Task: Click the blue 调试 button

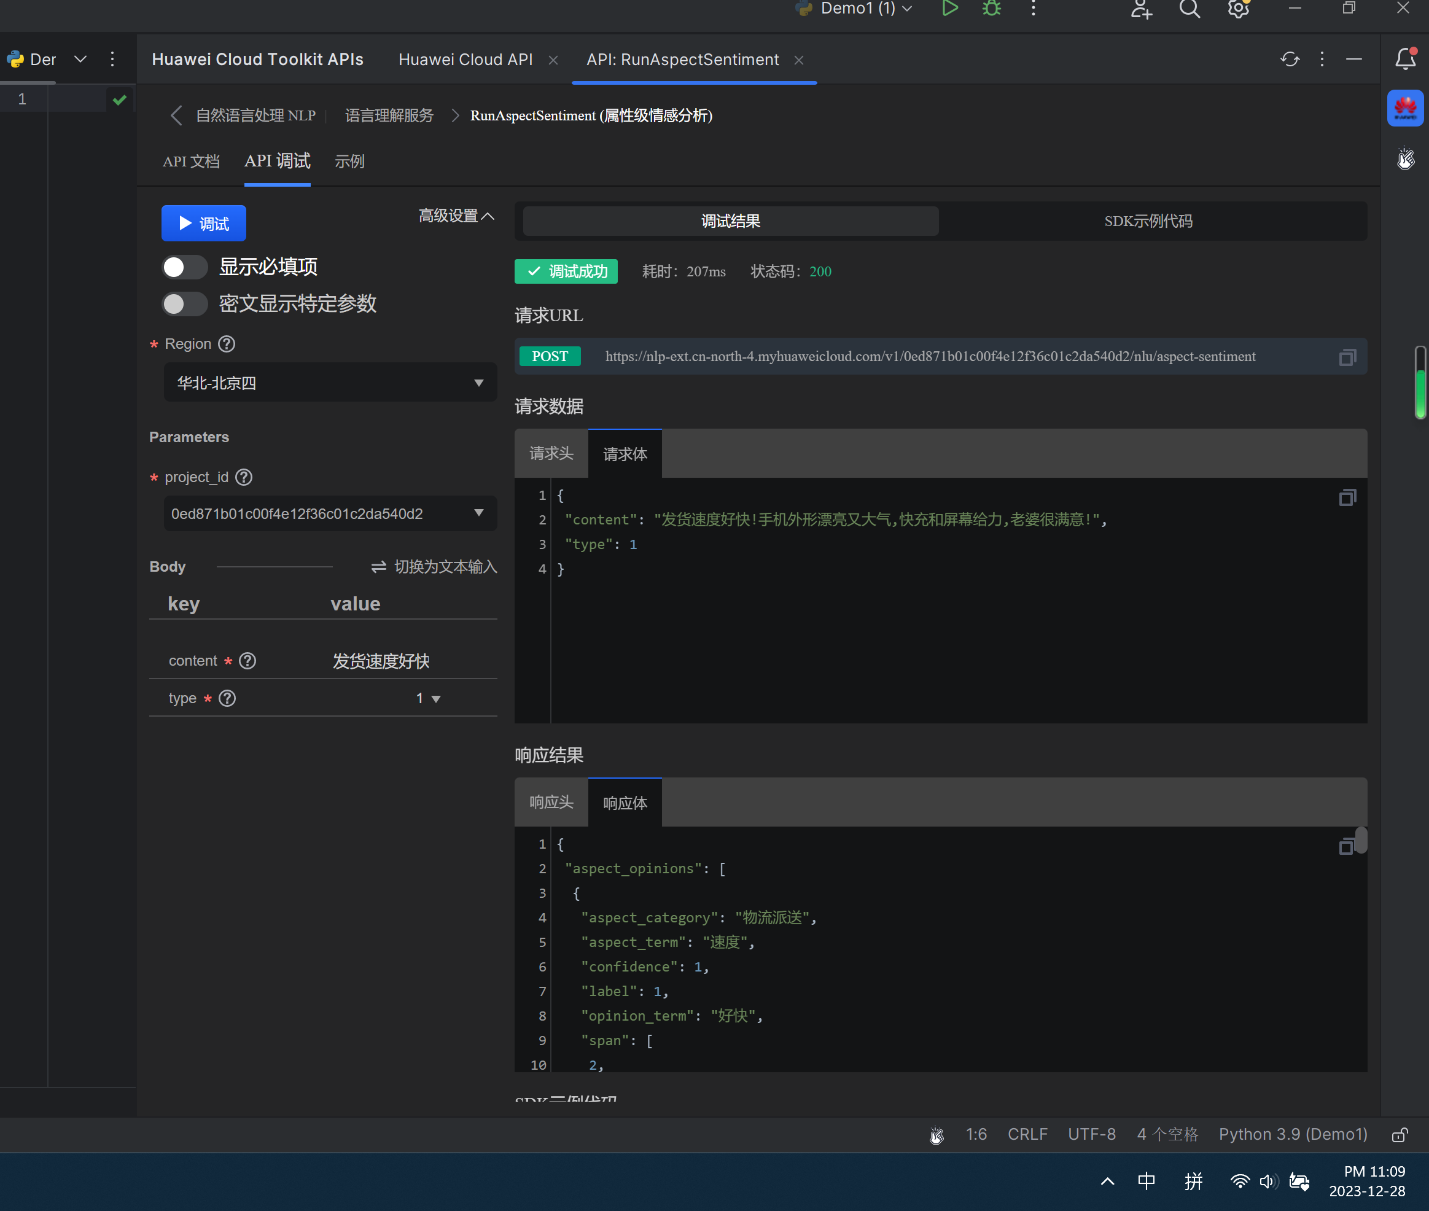Action: point(203,224)
